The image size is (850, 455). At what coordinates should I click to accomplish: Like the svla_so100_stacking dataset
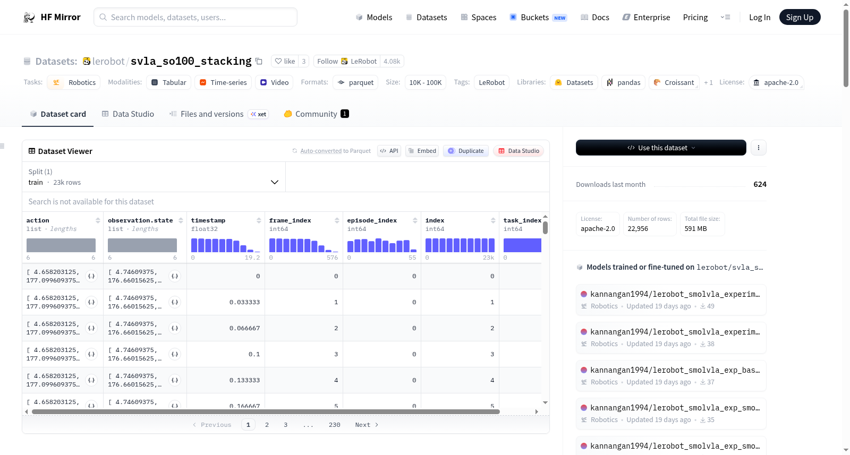pyautogui.click(x=285, y=61)
